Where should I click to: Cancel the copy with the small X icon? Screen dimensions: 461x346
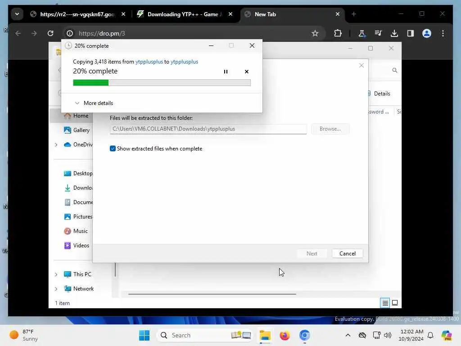tap(247, 72)
